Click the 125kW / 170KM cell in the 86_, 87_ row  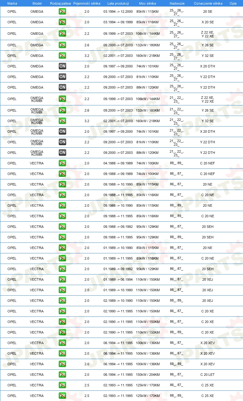(x=148, y=385)
